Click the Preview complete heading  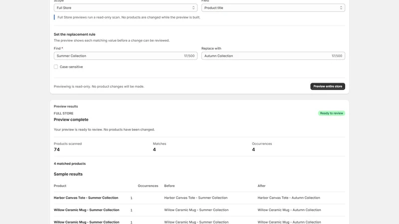[71, 119]
